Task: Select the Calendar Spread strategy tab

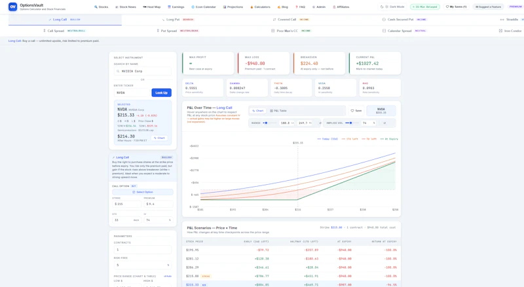Action: 404,31
